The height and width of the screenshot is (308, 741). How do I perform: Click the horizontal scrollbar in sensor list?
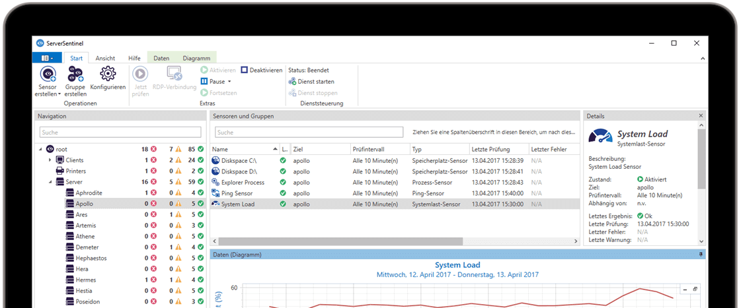pyautogui.click(x=339, y=241)
